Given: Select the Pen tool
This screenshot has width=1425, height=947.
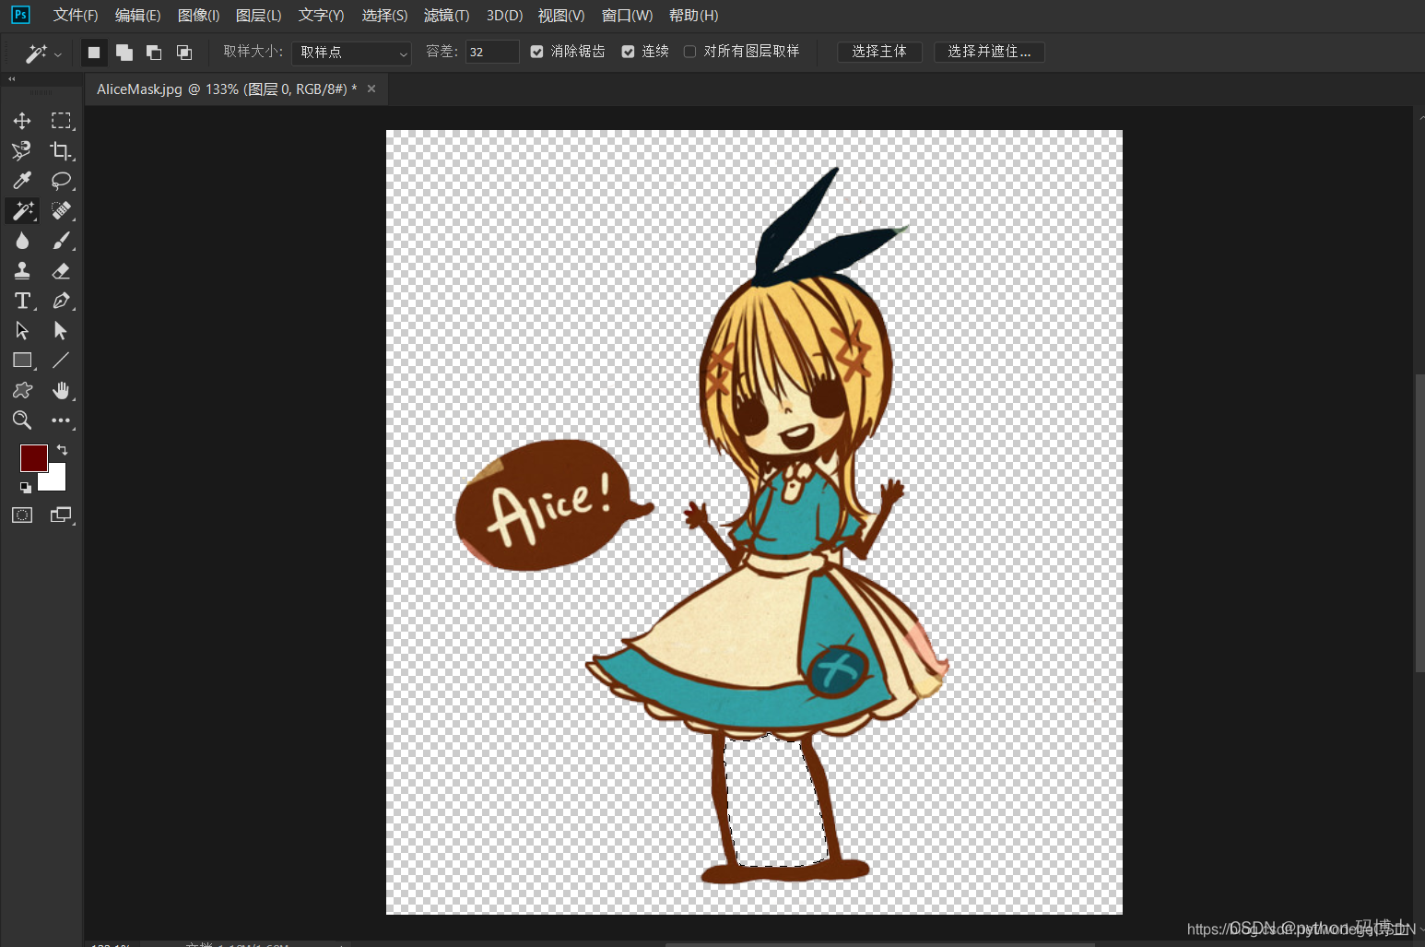Looking at the screenshot, I should click(x=61, y=301).
